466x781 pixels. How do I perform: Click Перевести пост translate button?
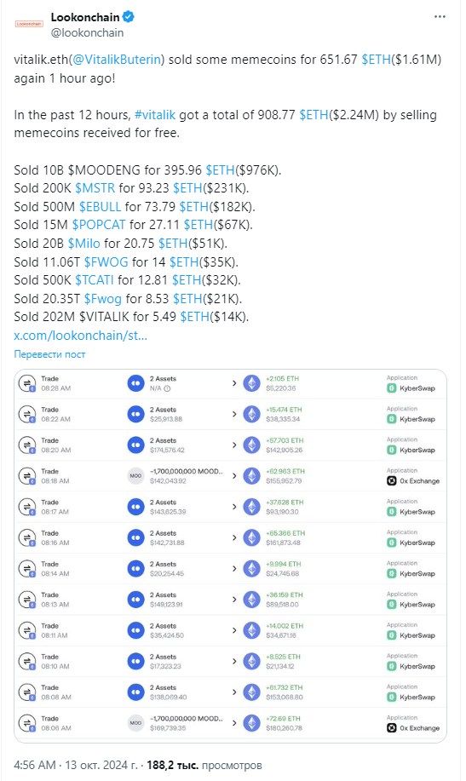click(x=50, y=354)
